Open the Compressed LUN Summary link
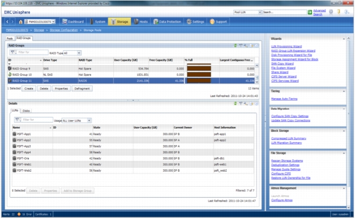 tap(289, 139)
